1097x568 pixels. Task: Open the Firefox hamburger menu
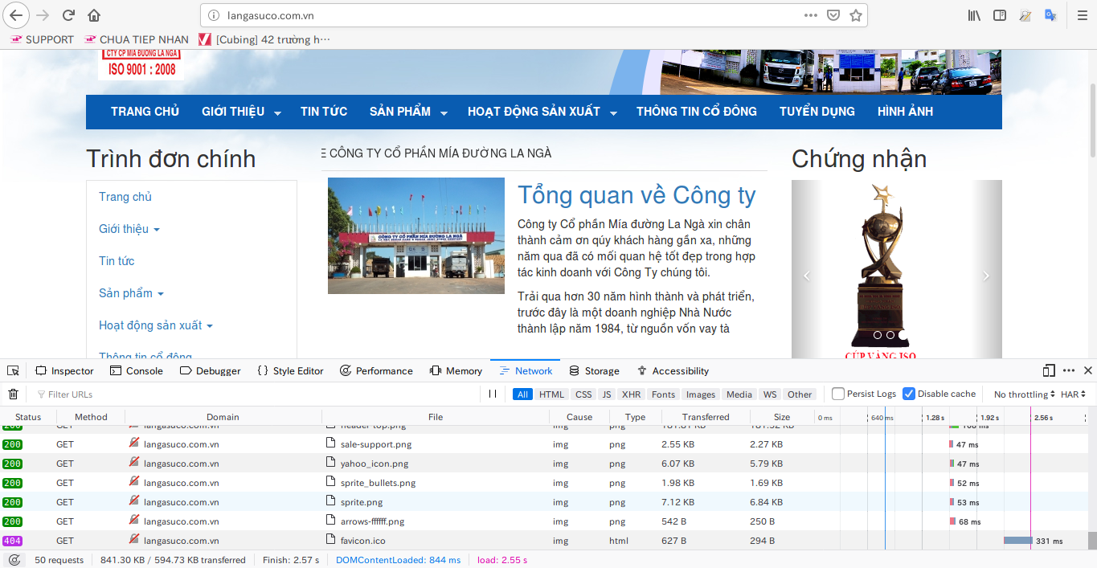point(1082,14)
